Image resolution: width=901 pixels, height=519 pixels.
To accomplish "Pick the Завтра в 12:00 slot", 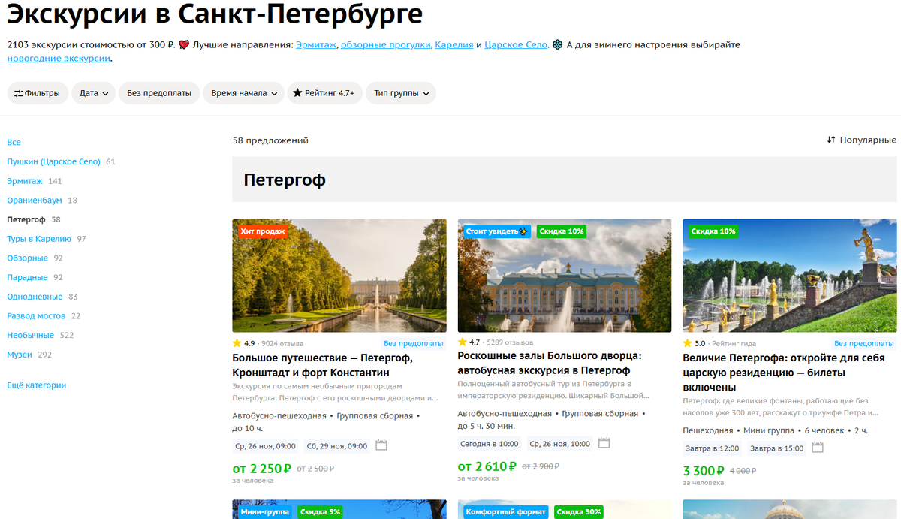I will pyautogui.click(x=713, y=448).
